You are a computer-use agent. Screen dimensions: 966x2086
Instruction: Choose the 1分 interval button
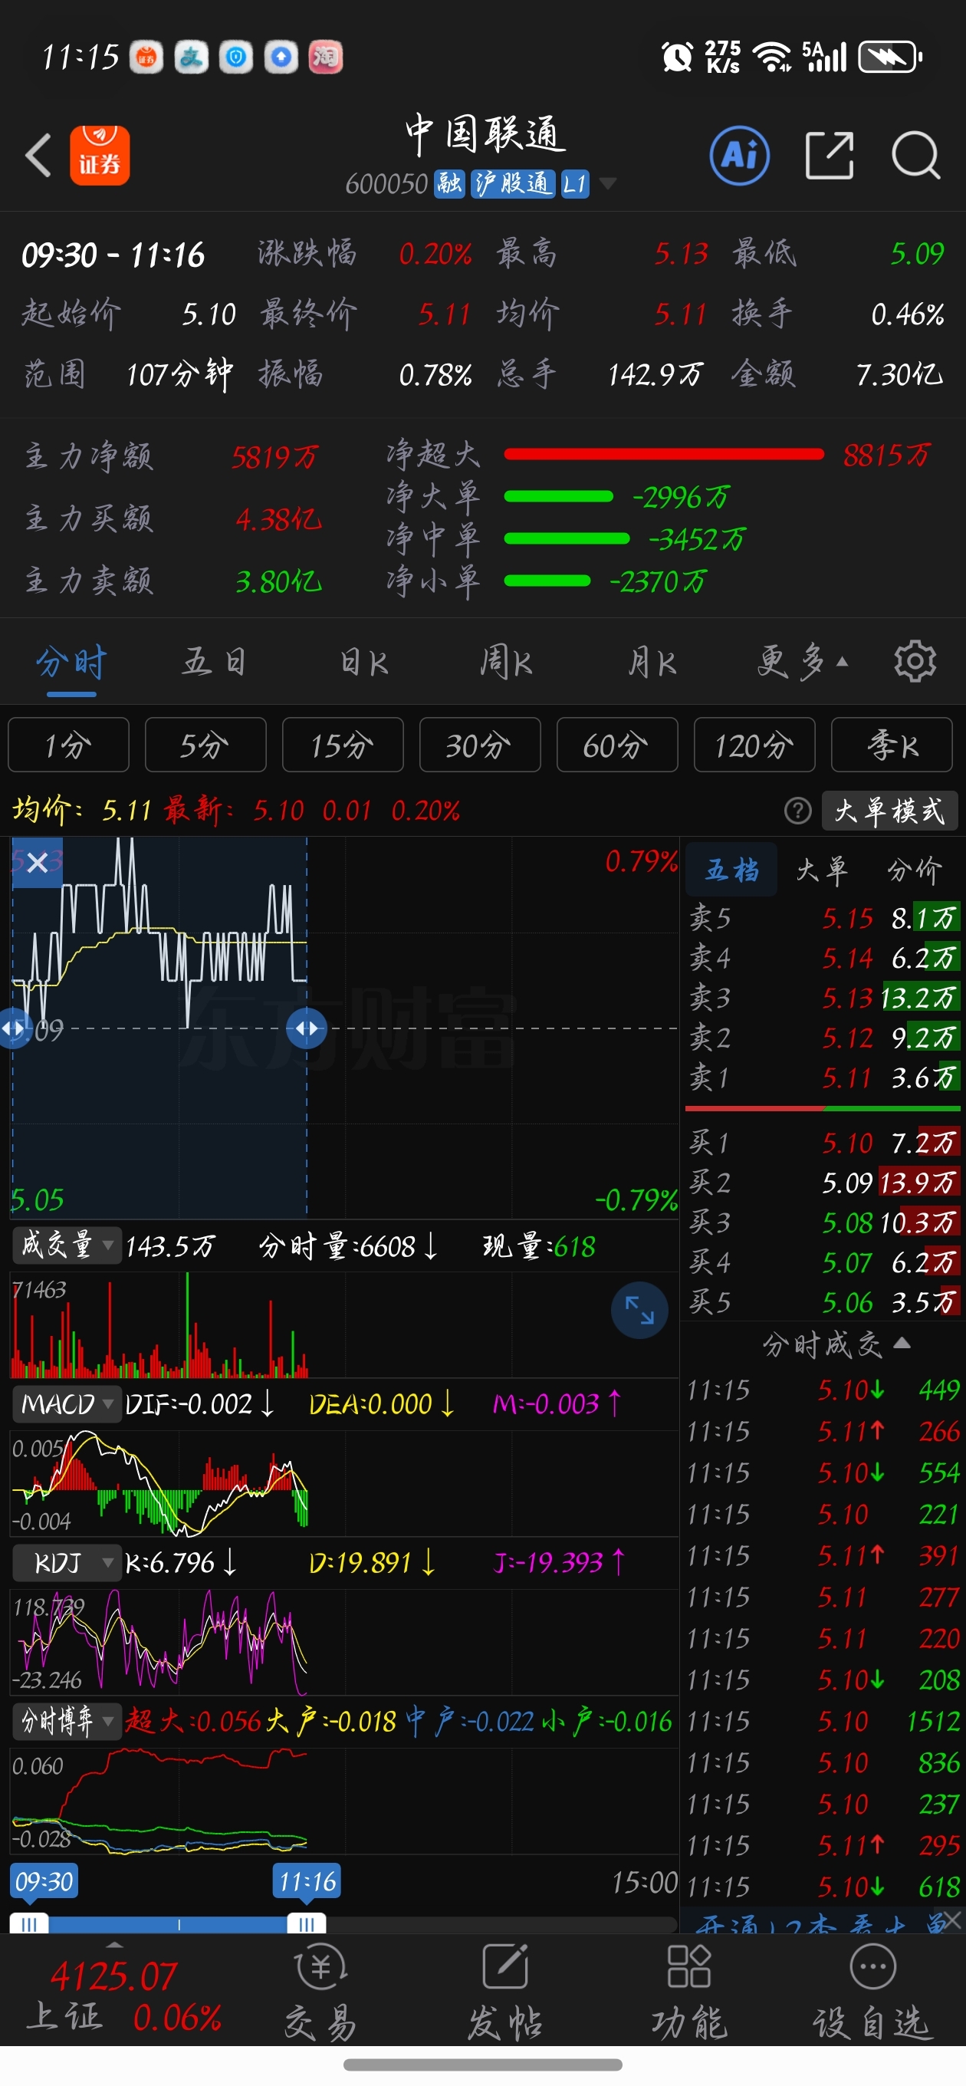click(x=69, y=745)
